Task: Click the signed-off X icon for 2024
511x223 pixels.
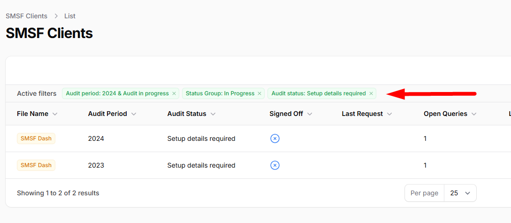Action: tap(275, 138)
